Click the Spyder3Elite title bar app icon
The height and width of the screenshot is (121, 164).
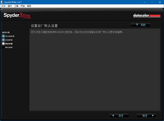pyautogui.click(x=2, y=2)
